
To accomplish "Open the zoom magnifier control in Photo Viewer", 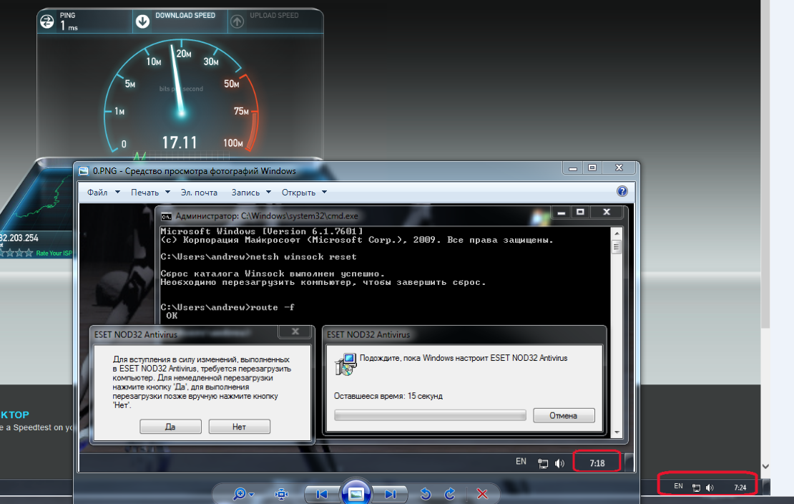I will 243,493.
